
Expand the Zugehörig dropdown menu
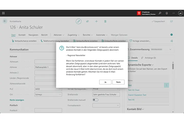pyautogui.click(x=73, y=35)
